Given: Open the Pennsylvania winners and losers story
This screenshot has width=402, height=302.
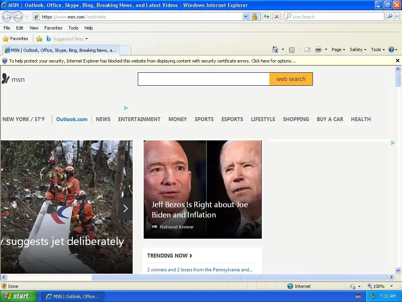Looking at the screenshot, I should (200, 270).
